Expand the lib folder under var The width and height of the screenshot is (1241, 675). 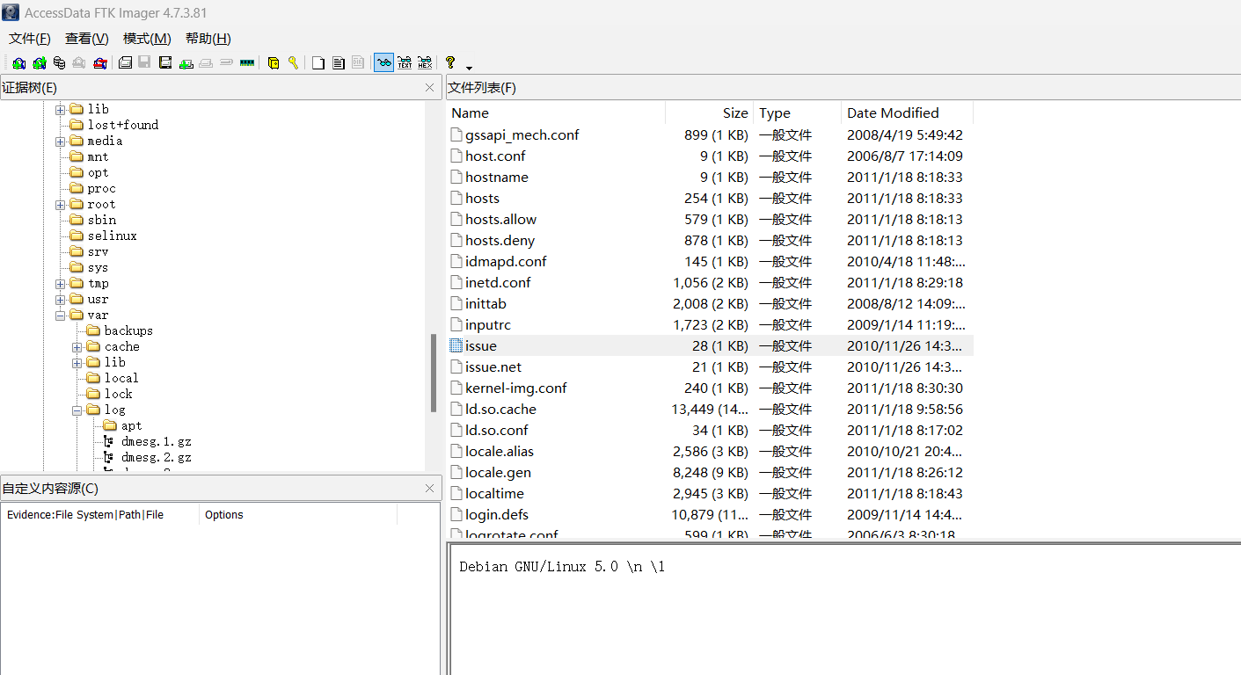tap(77, 363)
